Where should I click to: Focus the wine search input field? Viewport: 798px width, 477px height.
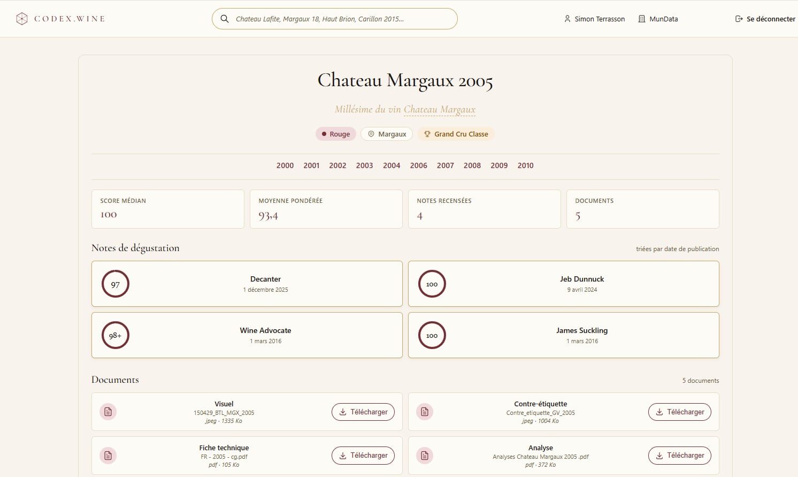click(x=335, y=19)
